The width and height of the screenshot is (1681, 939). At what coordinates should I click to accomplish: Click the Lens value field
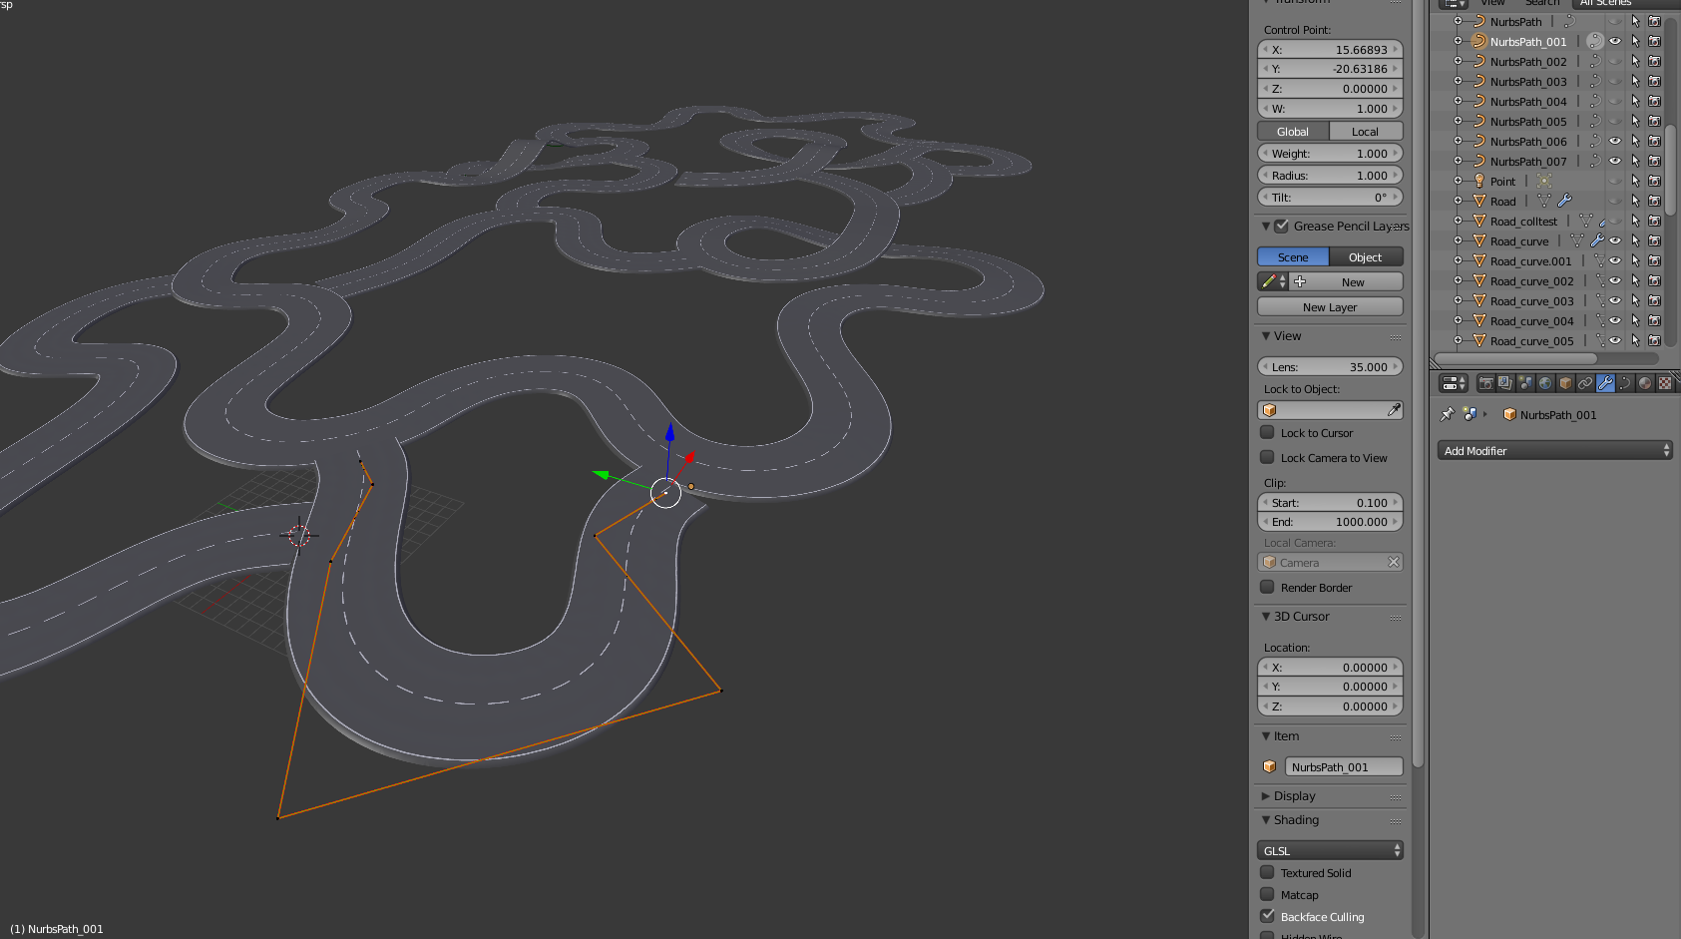pos(1330,366)
